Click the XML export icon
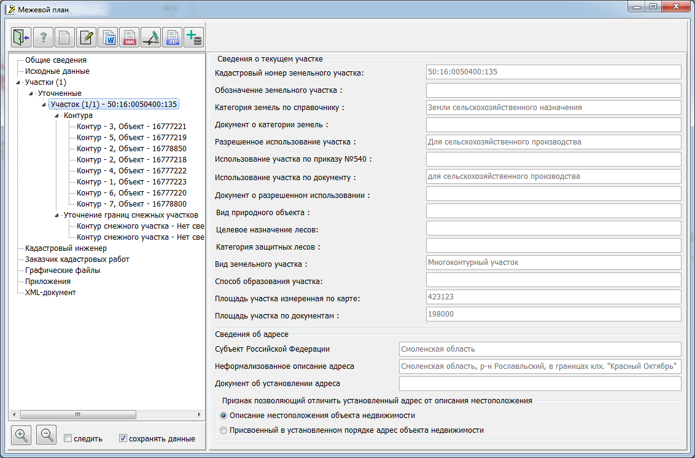 [x=130, y=38]
